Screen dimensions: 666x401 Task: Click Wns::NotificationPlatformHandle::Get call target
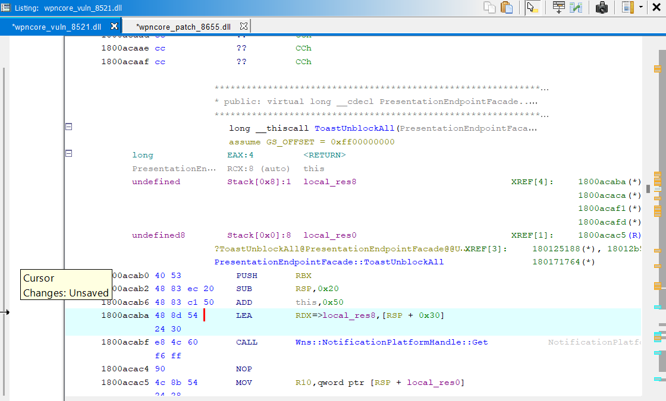(392, 342)
